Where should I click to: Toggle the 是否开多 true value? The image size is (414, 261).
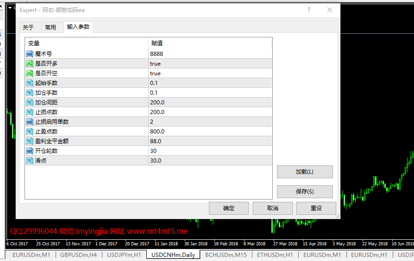210,64
